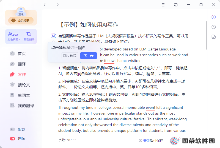Click the 搜论文 graduation cap icon
This screenshot has width=220, height=148.
[x=12, y=84]
